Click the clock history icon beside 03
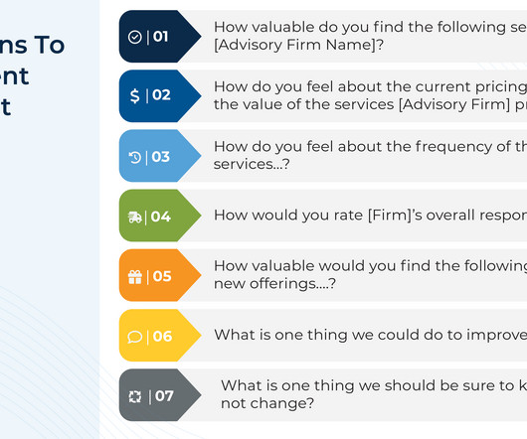 point(135,157)
